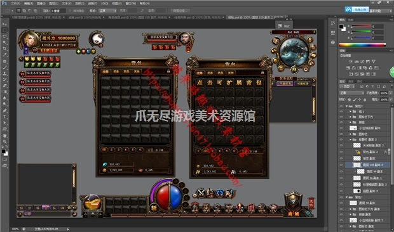Toggle visibility of 图层 100 副本 2
Viewport: 394px width, 232px height.
(x=341, y=165)
